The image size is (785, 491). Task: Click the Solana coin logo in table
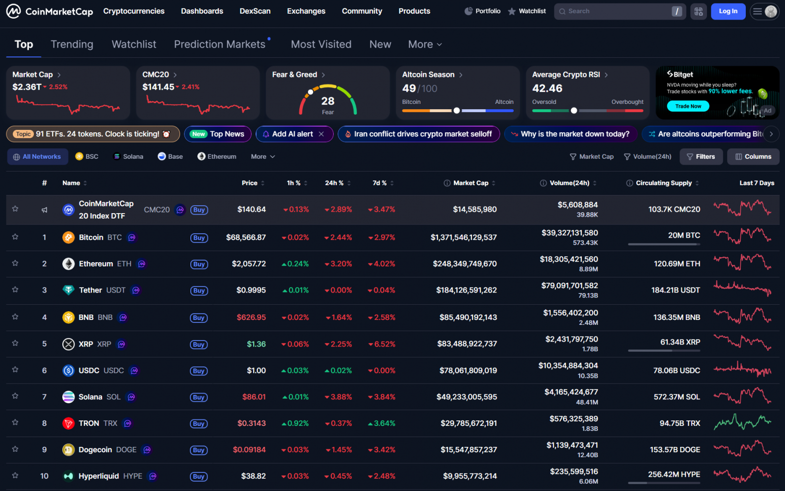click(x=68, y=397)
